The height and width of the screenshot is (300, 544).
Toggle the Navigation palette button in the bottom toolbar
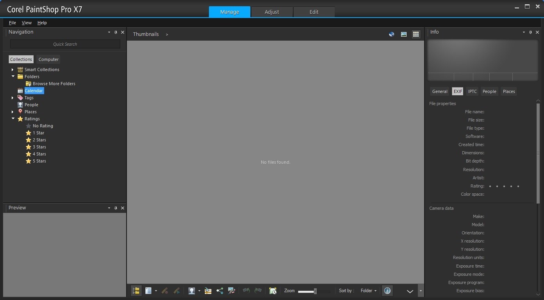point(136,291)
